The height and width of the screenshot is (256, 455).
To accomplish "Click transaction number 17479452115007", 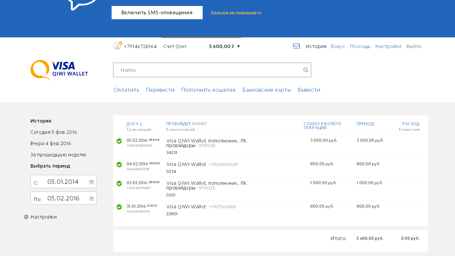I will click(x=138, y=188).
